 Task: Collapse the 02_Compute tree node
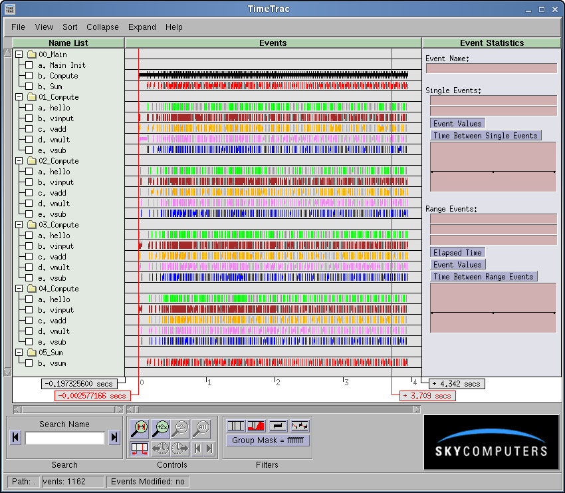coord(19,161)
